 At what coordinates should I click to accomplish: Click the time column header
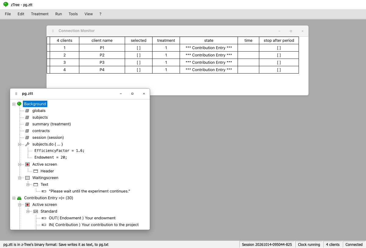pos(249,41)
